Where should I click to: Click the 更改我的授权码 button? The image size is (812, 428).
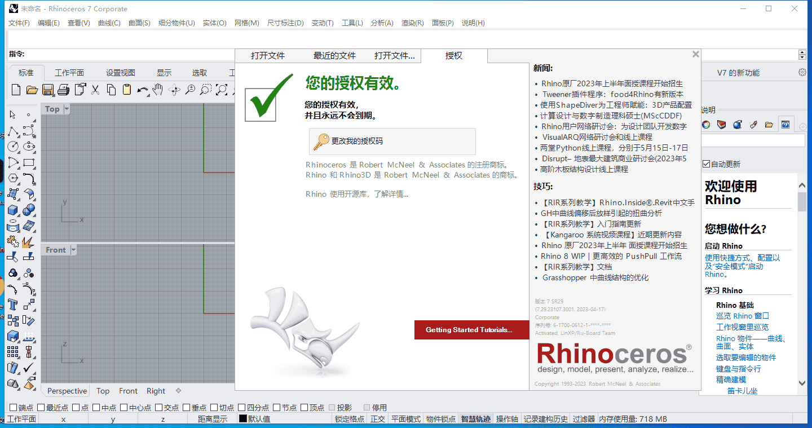click(391, 142)
